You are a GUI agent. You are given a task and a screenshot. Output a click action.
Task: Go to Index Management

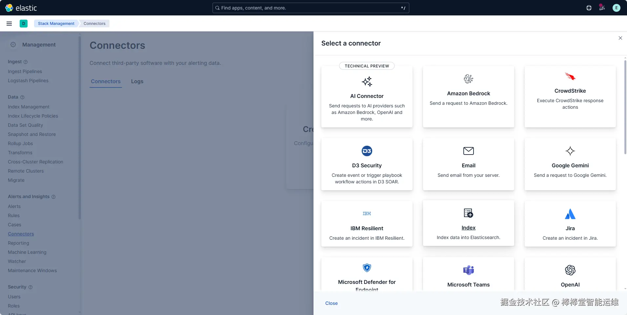[29, 107]
